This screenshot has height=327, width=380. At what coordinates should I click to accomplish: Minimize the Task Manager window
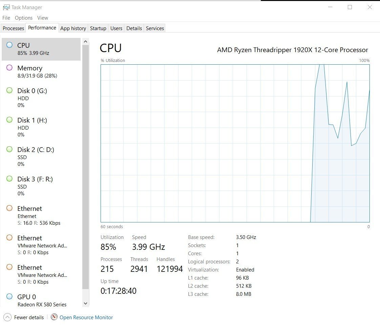click(330, 7)
